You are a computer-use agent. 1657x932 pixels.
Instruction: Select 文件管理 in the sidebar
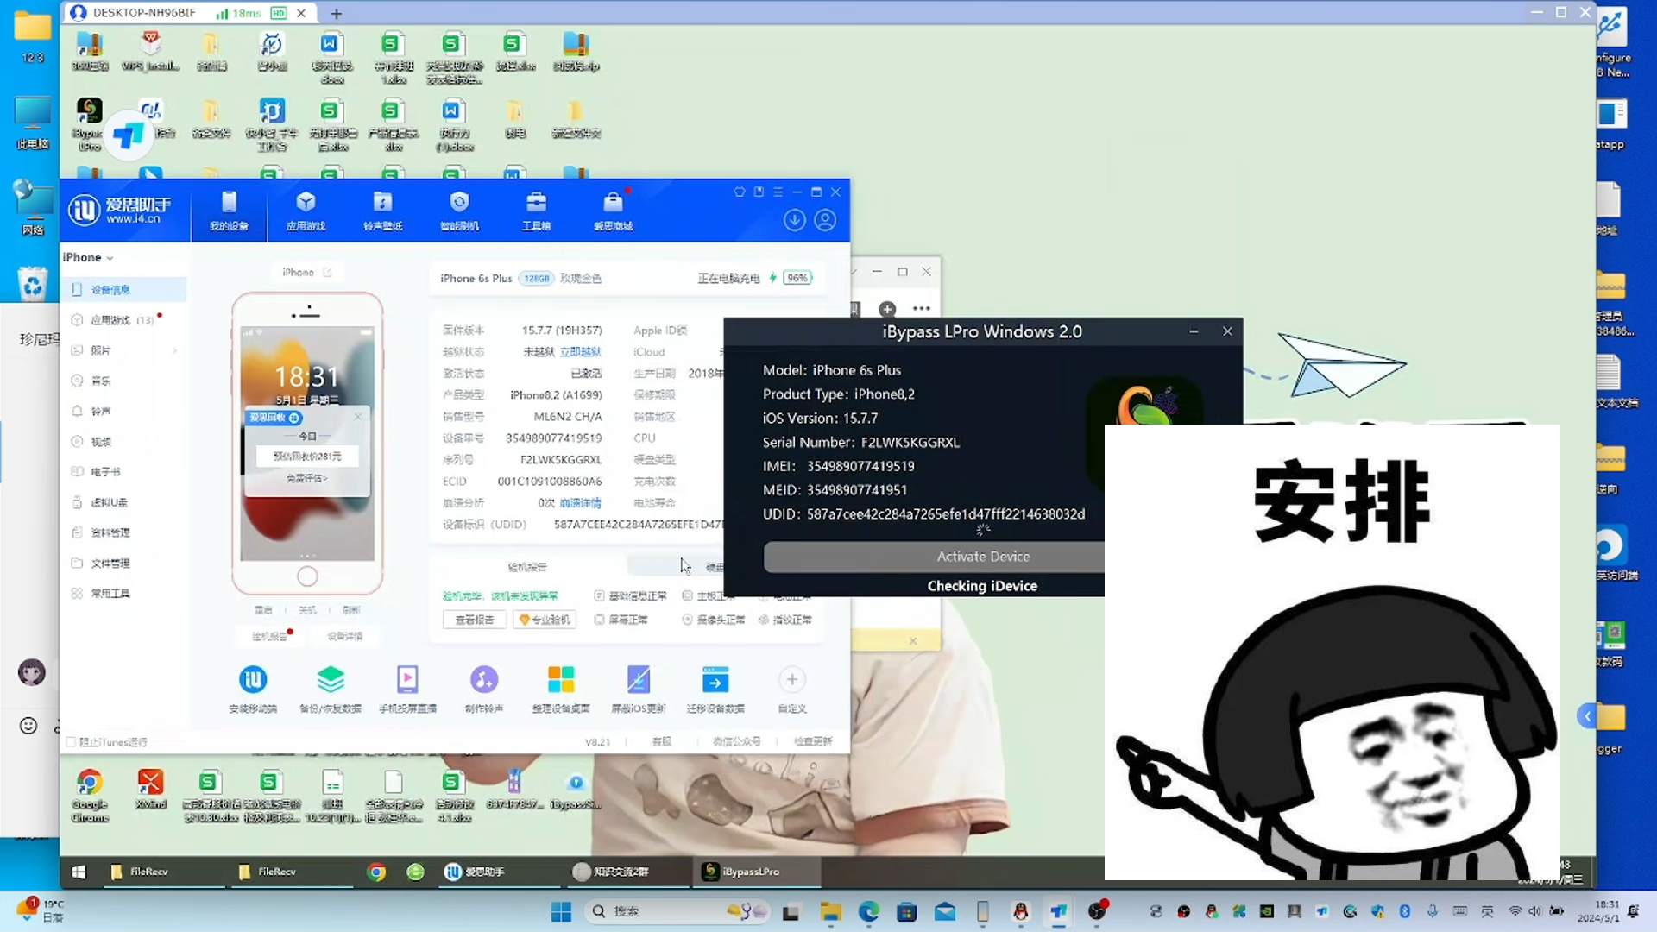click(x=110, y=564)
